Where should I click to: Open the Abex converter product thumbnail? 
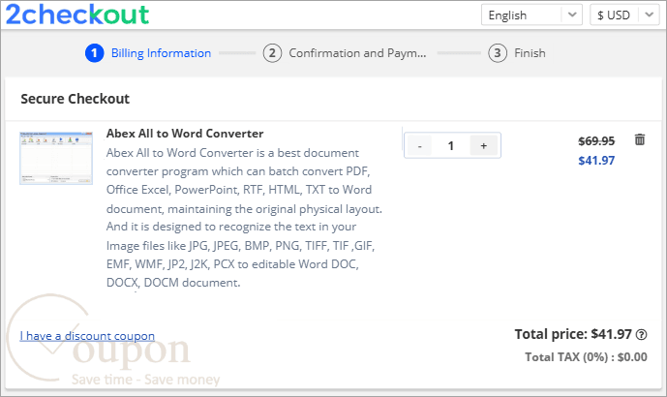tap(56, 158)
